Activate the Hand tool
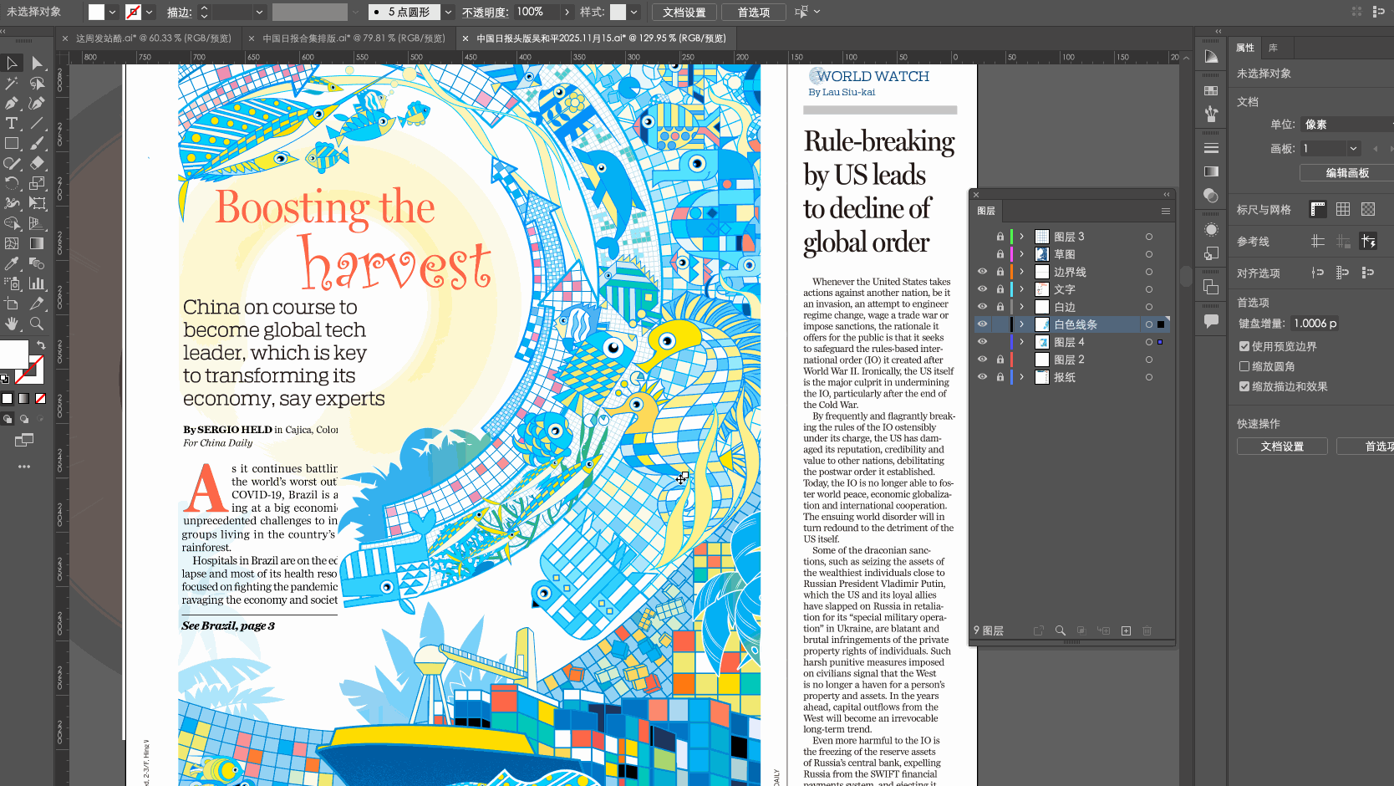This screenshot has height=786, width=1394. point(12,324)
